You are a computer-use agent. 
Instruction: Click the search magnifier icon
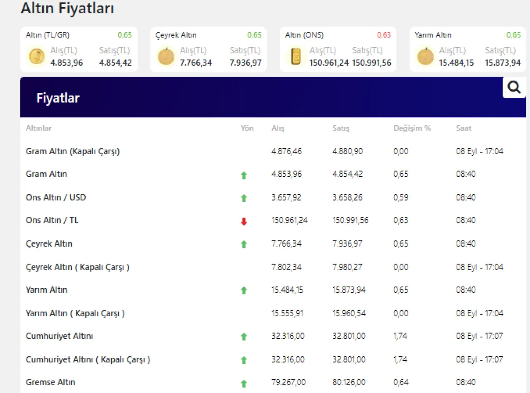pos(514,87)
